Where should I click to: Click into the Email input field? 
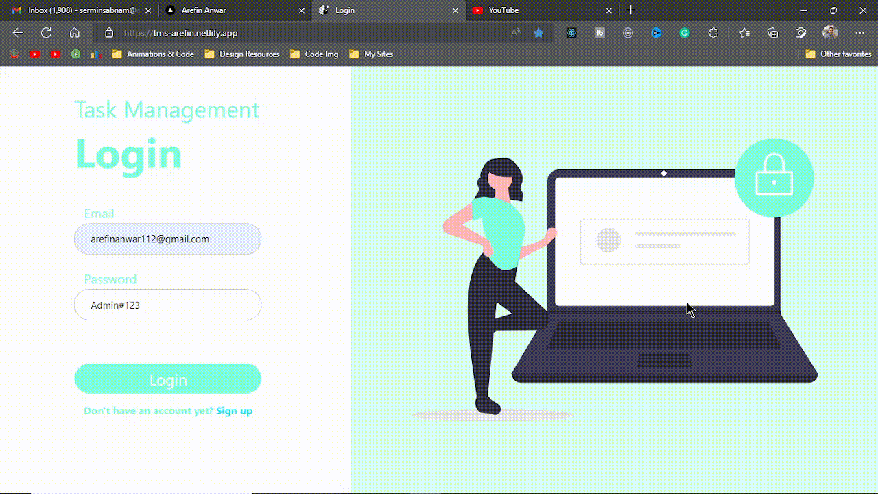pos(168,239)
